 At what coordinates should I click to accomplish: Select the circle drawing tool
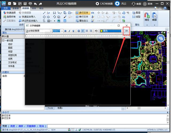tap(44, 17)
